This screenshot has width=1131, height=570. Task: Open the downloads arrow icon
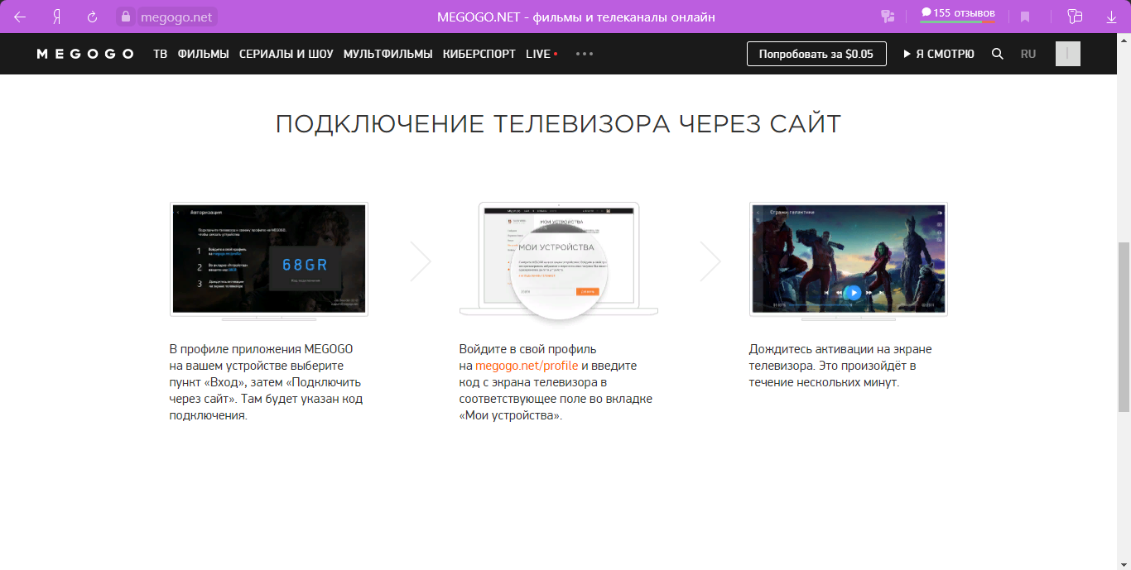pyautogui.click(x=1111, y=17)
